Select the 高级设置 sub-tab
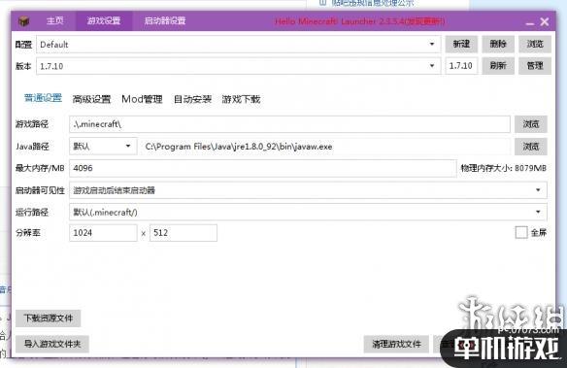Screen dimensions: 567x368 click(91, 99)
